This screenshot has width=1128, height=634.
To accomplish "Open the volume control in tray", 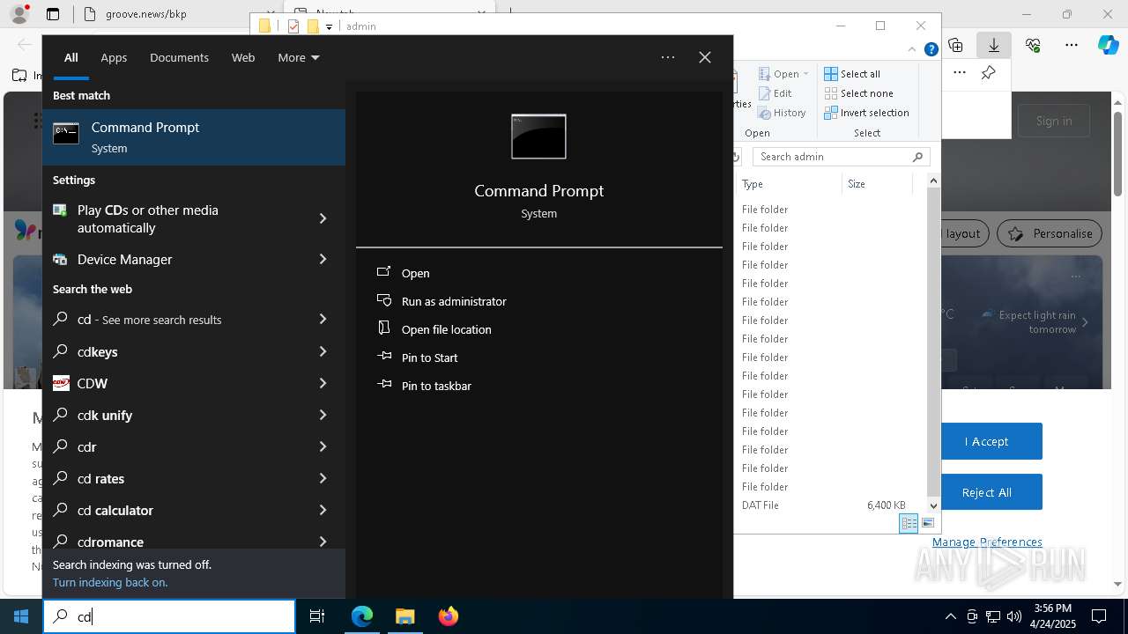I will 1014,616.
